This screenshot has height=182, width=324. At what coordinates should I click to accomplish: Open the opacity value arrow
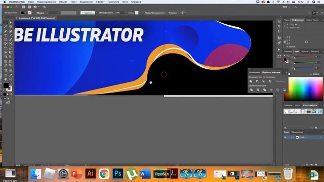pos(126,13)
